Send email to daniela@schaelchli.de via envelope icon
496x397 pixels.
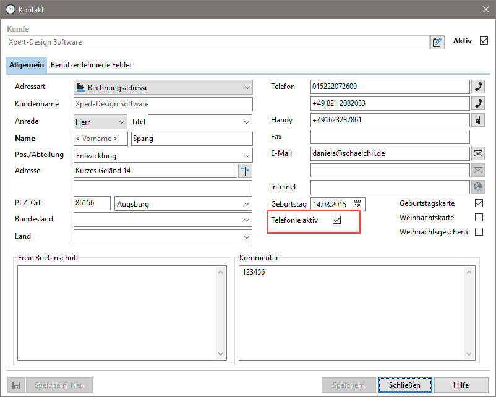click(x=478, y=153)
